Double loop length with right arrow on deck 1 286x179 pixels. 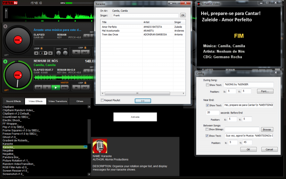tap(50, 53)
